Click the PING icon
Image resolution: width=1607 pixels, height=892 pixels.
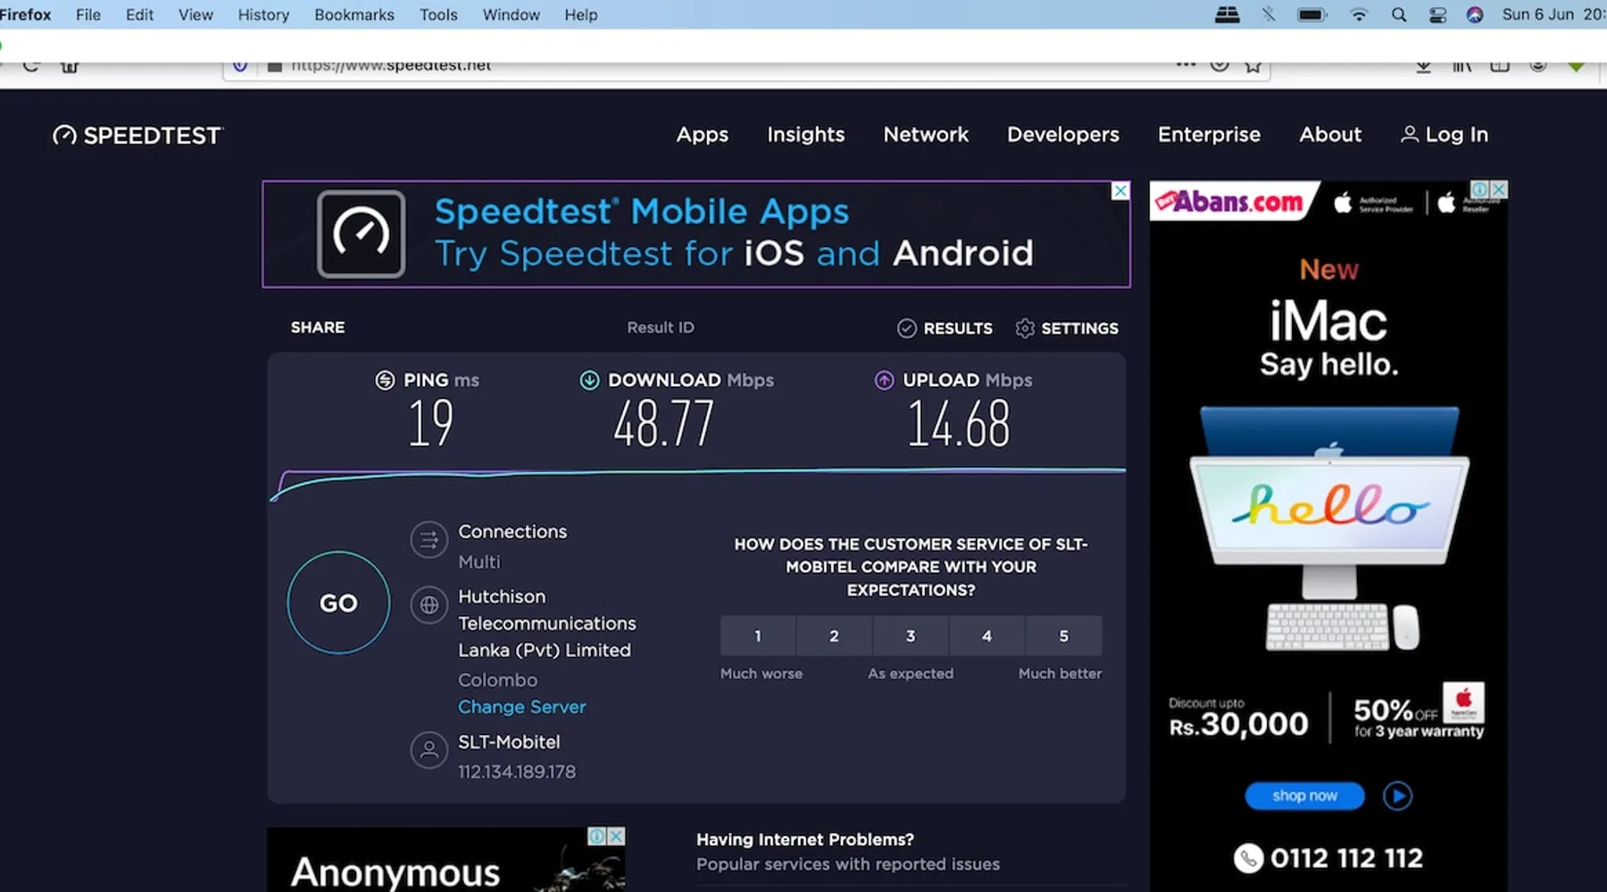pyautogui.click(x=385, y=380)
